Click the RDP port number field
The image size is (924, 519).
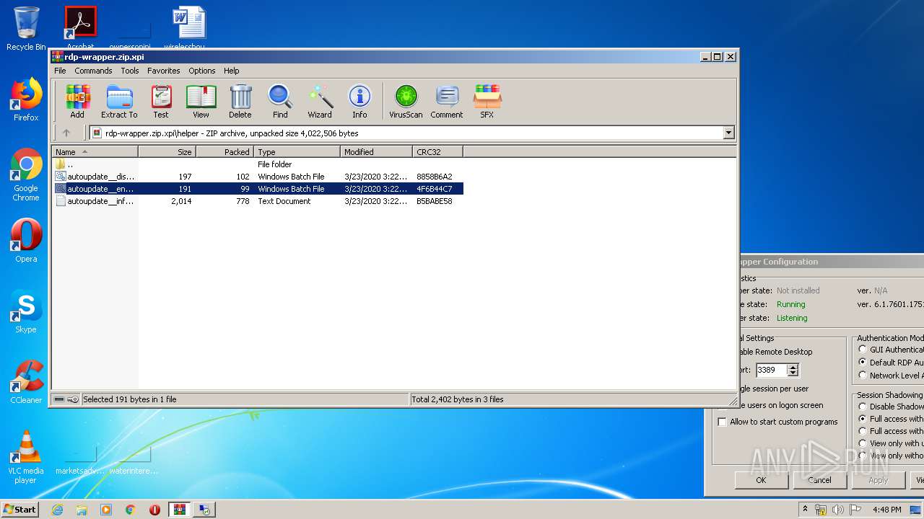click(771, 370)
